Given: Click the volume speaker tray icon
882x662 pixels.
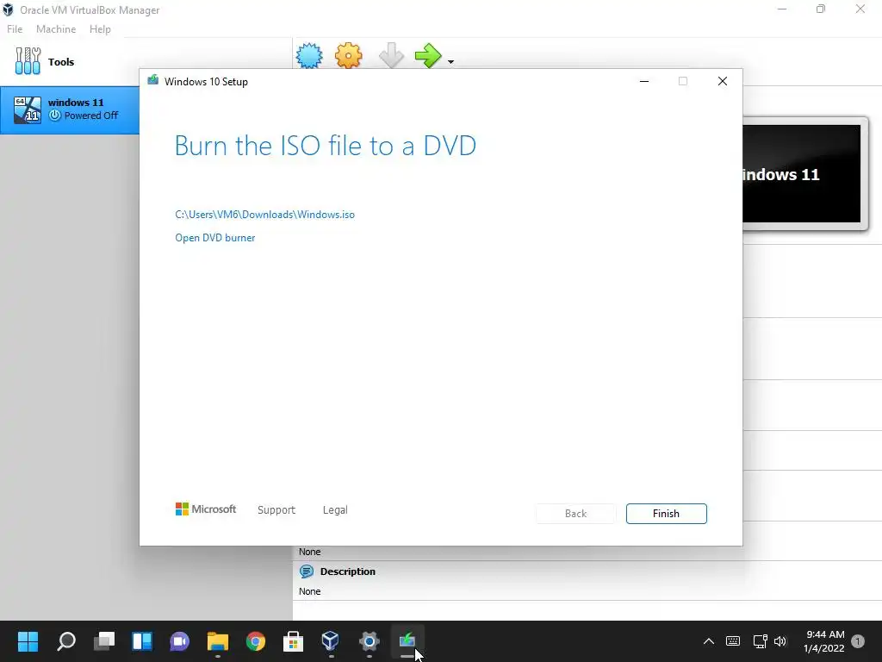Looking at the screenshot, I should pos(780,641).
